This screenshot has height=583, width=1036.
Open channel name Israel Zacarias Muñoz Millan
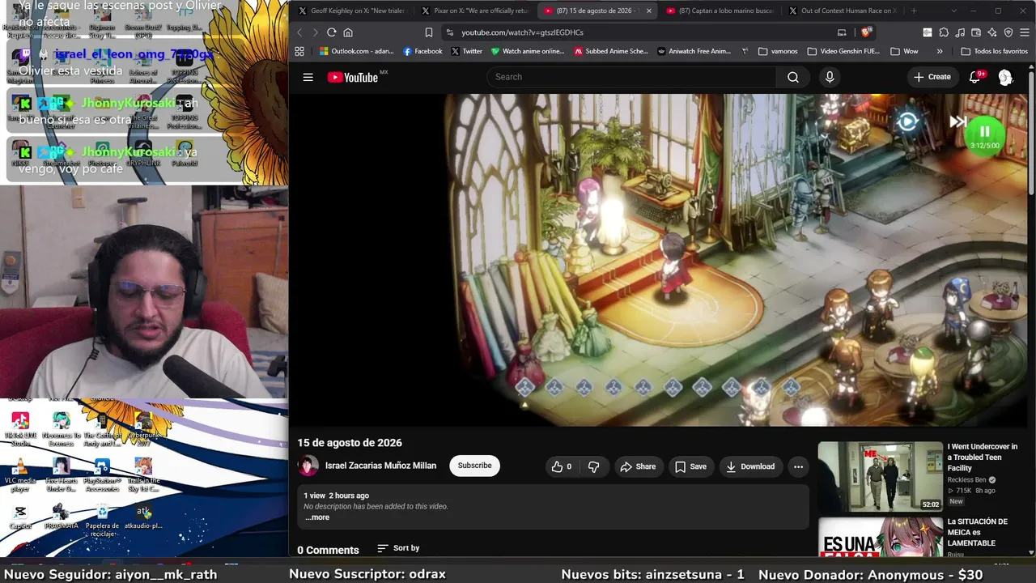(x=380, y=466)
